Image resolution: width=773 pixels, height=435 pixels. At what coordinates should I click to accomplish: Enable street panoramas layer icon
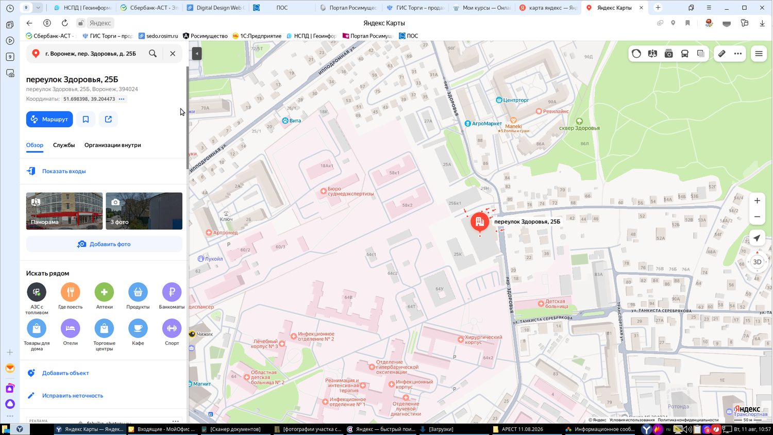(652, 54)
